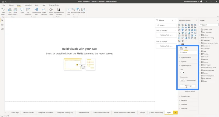
Task: Switch to Report view in left sidebar
Action: [2, 20]
